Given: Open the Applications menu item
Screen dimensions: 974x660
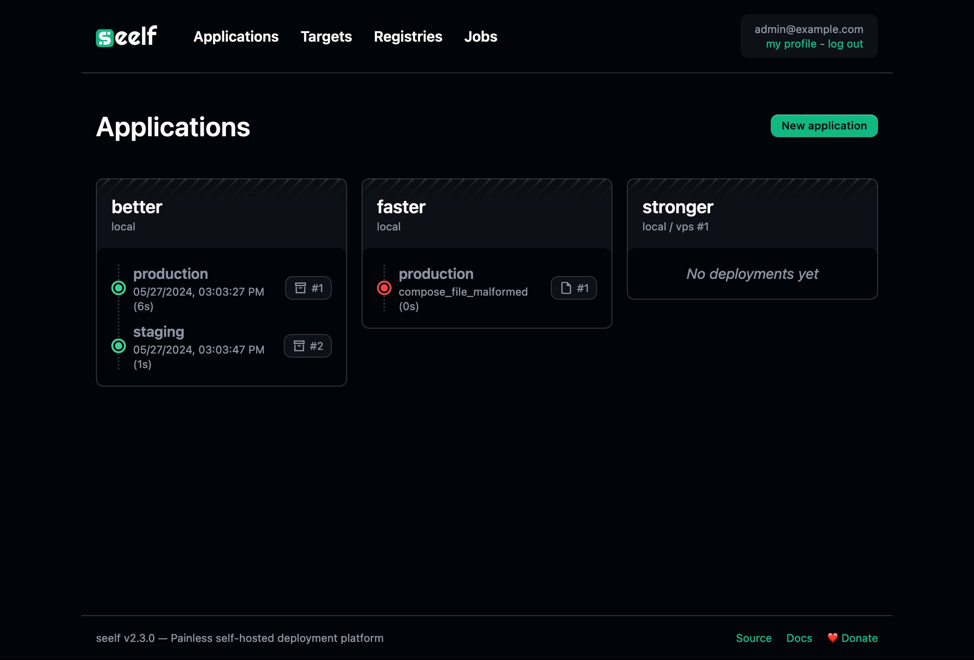Looking at the screenshot, I should [236, 36].
